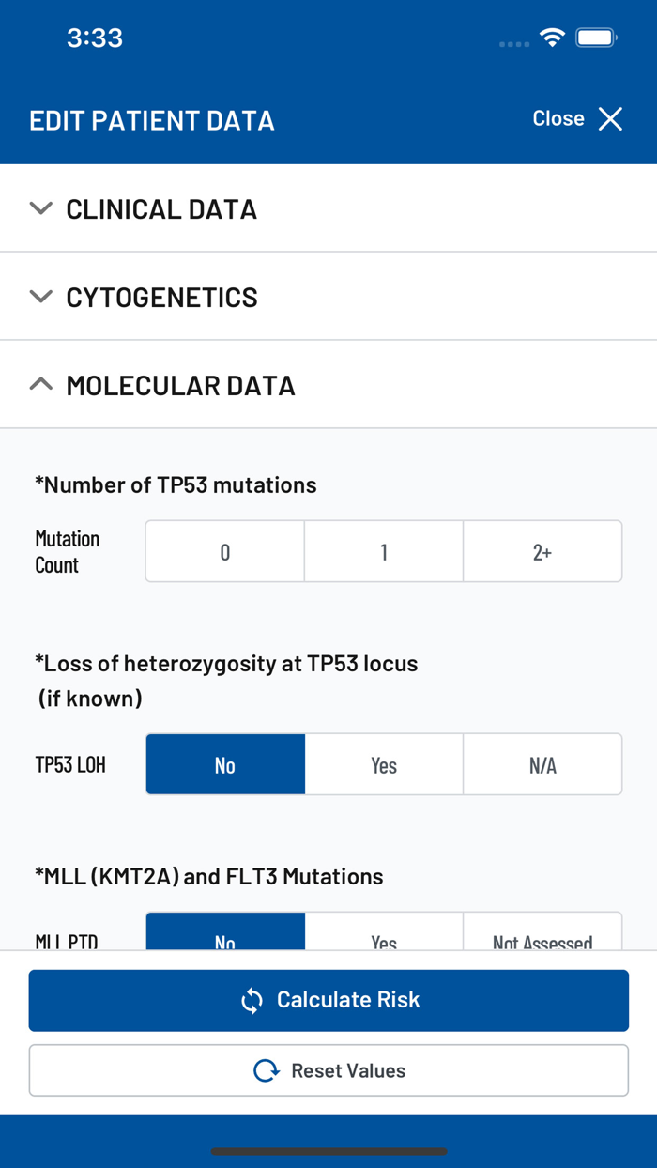Tap the Close label in the header

pos(558,119)
